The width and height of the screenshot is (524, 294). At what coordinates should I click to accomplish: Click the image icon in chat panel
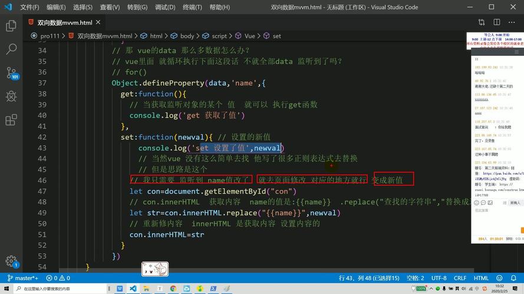(490, 203)
